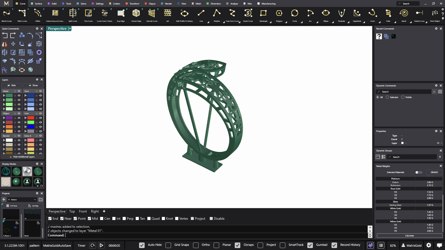Toggle the End osnap checkbox
445x250 pixels.
(50, 219)
